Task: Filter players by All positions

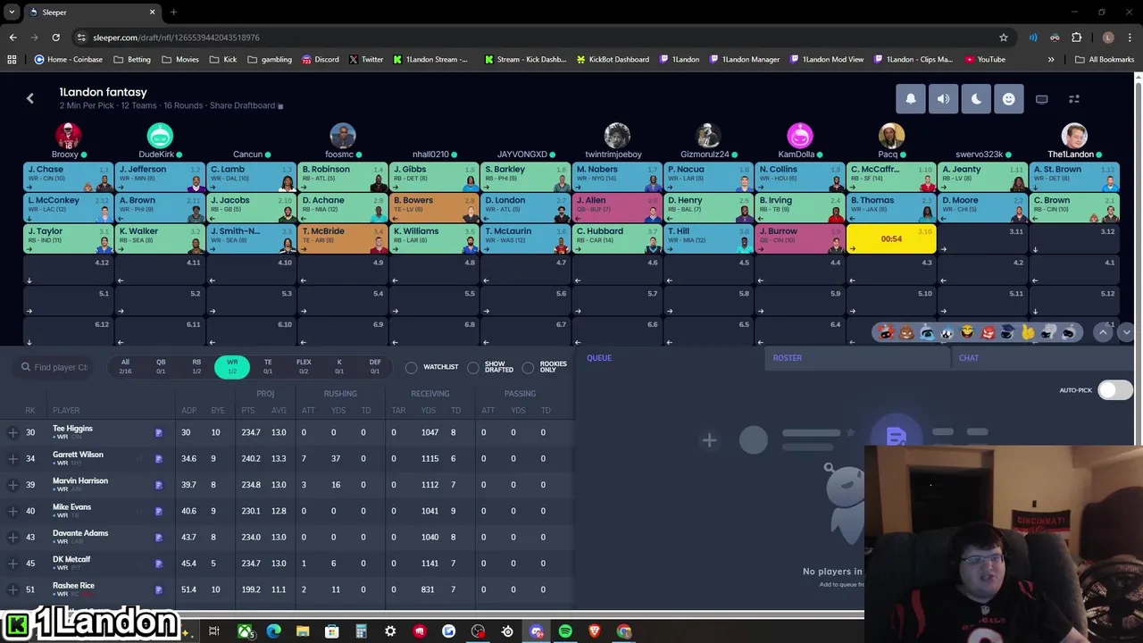Action: click(125, 366)
